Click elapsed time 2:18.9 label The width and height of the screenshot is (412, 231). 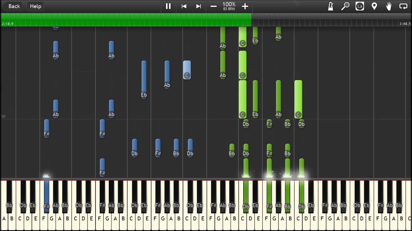pos(7,24)
